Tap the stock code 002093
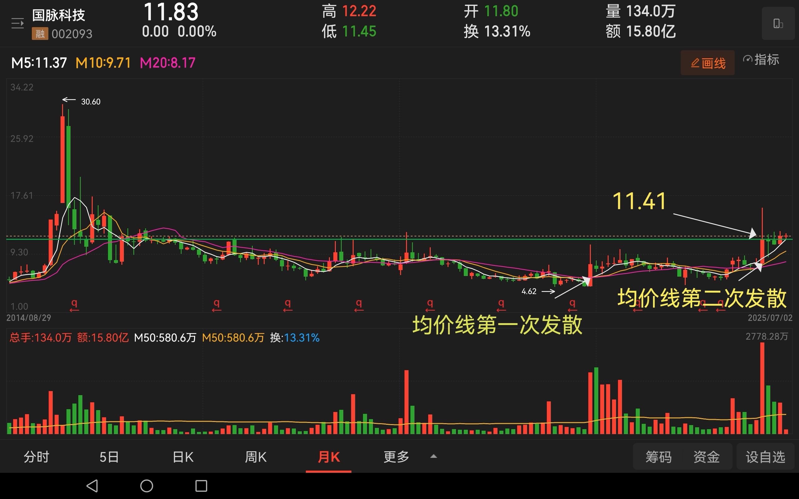 (x=72, y=34)
